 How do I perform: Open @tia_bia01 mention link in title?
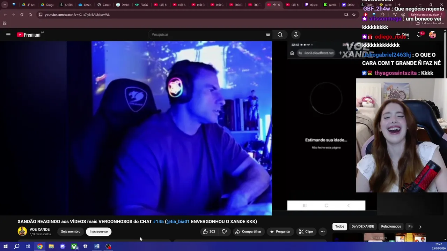(178, 221)
